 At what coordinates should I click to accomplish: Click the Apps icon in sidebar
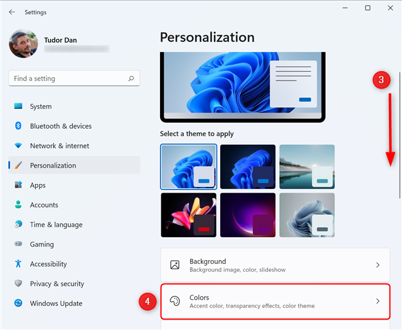[x=18, y=185]
